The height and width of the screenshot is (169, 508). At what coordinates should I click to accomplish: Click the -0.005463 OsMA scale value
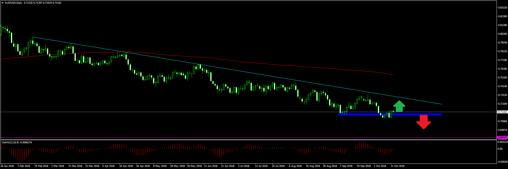click(503, 162)
